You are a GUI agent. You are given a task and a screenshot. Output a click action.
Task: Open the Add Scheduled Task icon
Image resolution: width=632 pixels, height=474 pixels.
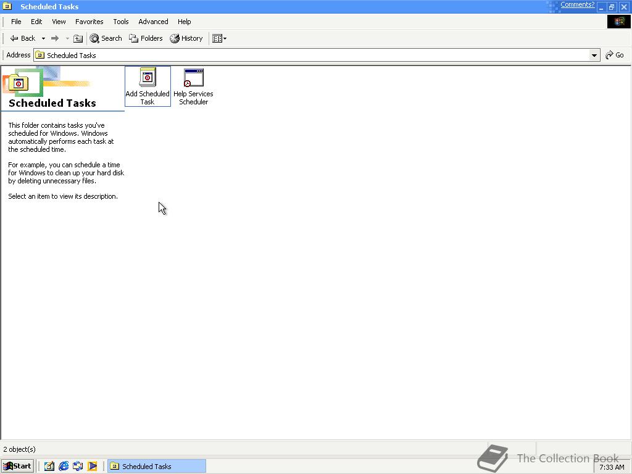148,86
